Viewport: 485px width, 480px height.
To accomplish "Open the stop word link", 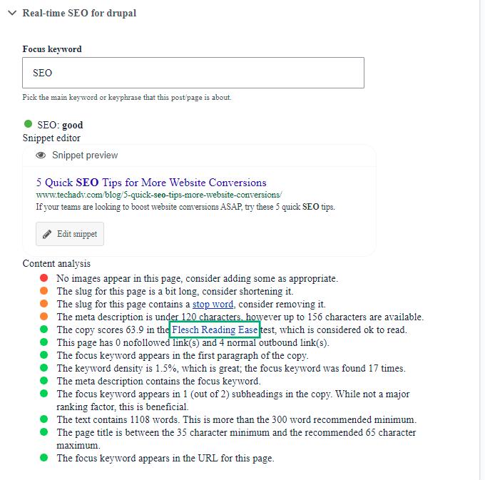I will 213,304.
